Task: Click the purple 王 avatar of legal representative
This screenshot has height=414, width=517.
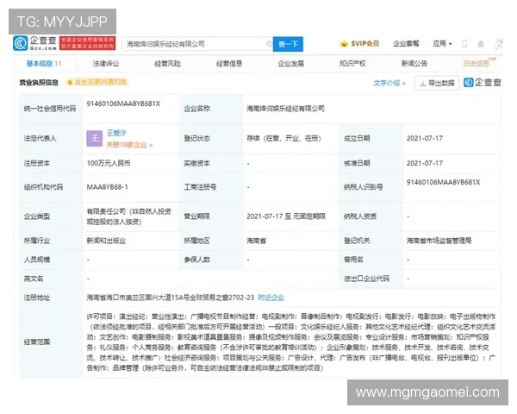Action: pos(95,138)
